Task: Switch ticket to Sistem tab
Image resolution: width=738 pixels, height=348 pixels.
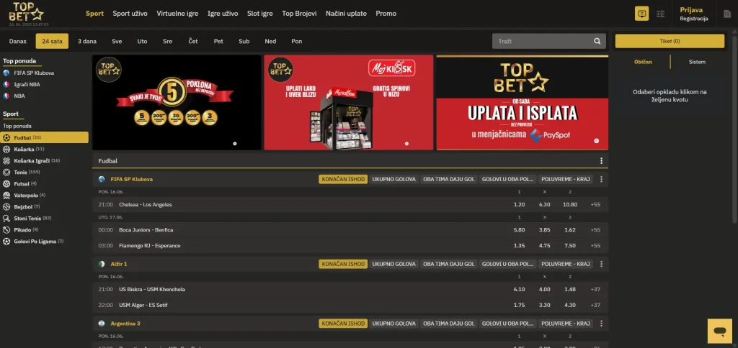Action: [x=697, y=62]
